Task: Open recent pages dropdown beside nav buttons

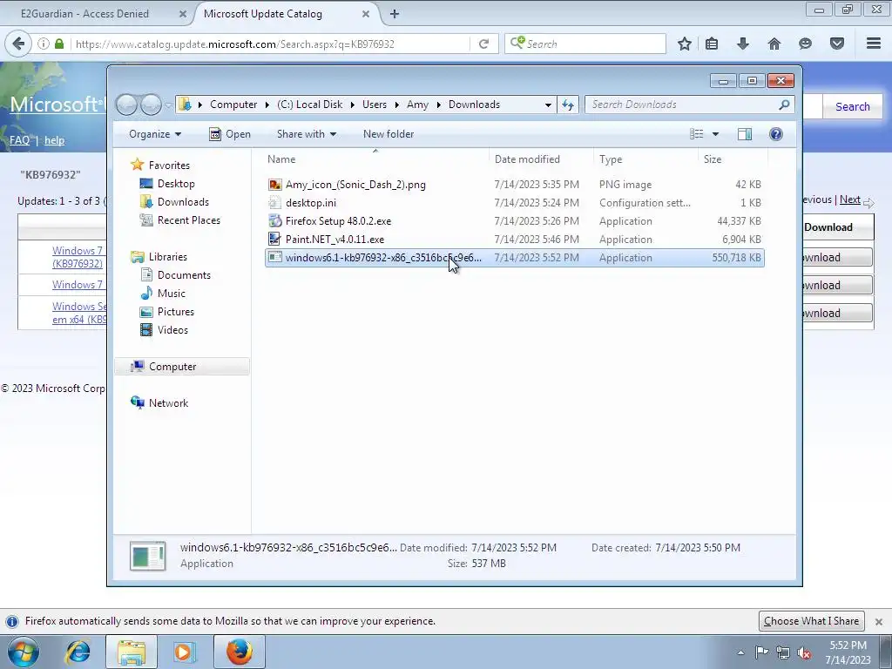Action: coord(168,105)
